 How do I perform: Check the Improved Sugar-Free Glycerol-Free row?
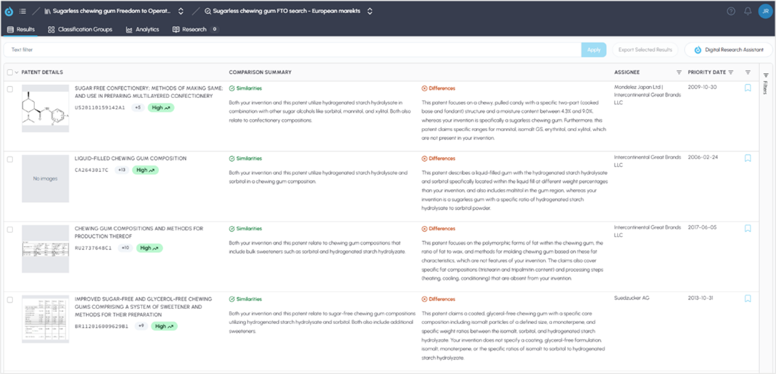click(10, 300)
